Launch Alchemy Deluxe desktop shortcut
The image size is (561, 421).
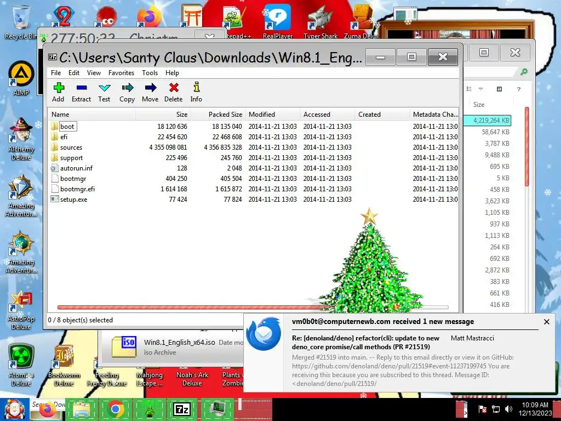(x=21, y=139)
